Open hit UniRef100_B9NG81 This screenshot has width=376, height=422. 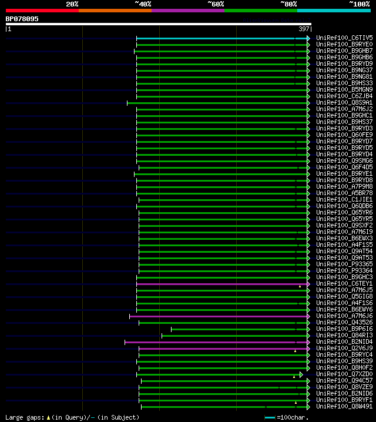pyautogui.click(x=344, y=76)
